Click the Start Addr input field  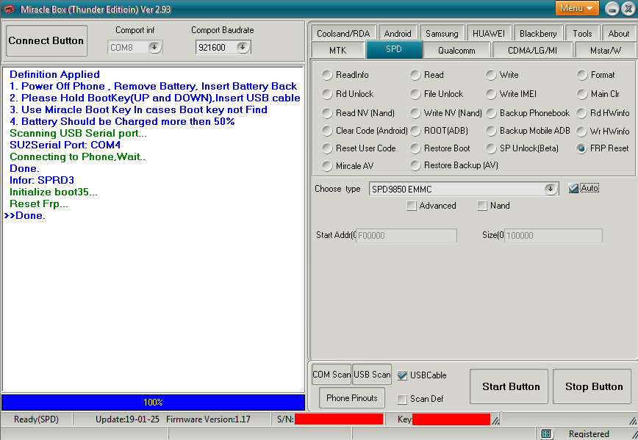point(406,236)
